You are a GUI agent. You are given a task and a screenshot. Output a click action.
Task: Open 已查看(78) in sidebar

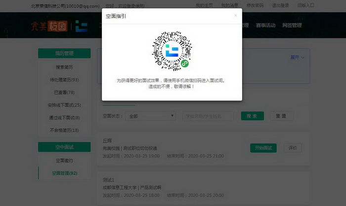pyautogui.click(x=64, y=93)
